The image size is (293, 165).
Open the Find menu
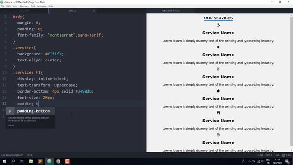coord(33,6)
